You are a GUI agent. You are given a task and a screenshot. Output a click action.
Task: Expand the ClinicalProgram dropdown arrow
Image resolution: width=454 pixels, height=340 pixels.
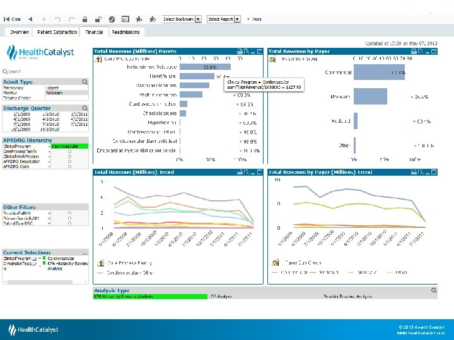point(49,147)
